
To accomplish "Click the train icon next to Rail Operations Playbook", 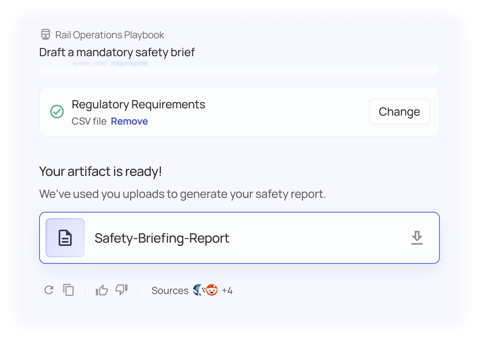I will click(46, 35).
